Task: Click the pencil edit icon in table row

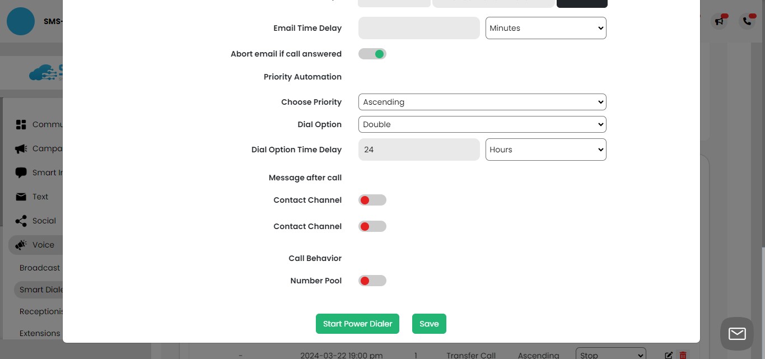Action: click(x=669, y=355)
